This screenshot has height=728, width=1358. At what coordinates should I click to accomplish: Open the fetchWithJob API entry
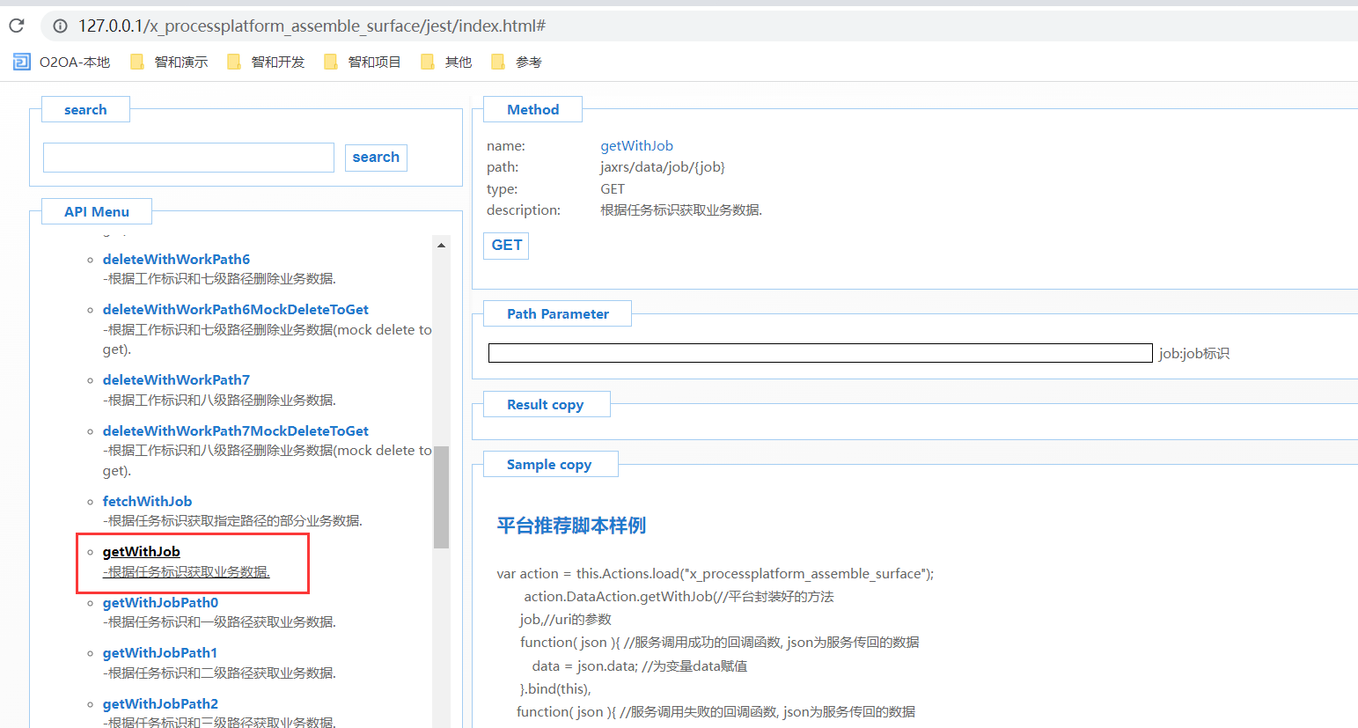[x=147, y=502]
